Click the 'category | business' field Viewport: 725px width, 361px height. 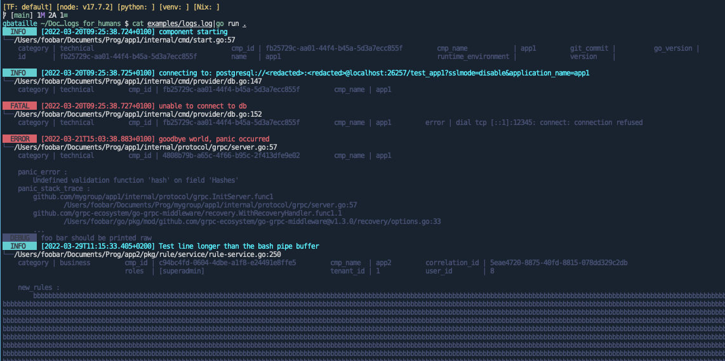click(54, 263)
